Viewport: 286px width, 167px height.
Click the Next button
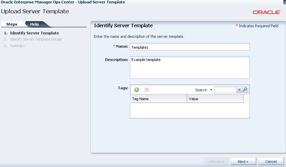pos(243,161)
